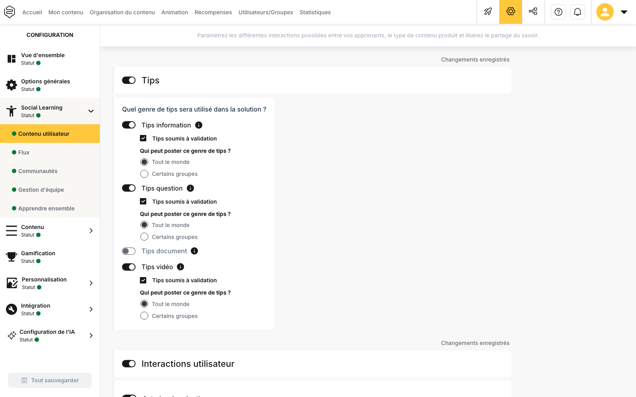
Task: Click the Gamification trophy icon
Action: click(12, 257)
